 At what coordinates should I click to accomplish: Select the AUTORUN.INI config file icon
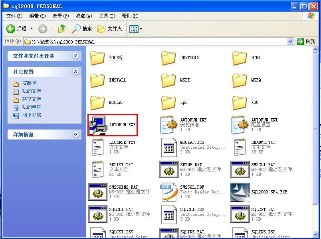[240, 125]
